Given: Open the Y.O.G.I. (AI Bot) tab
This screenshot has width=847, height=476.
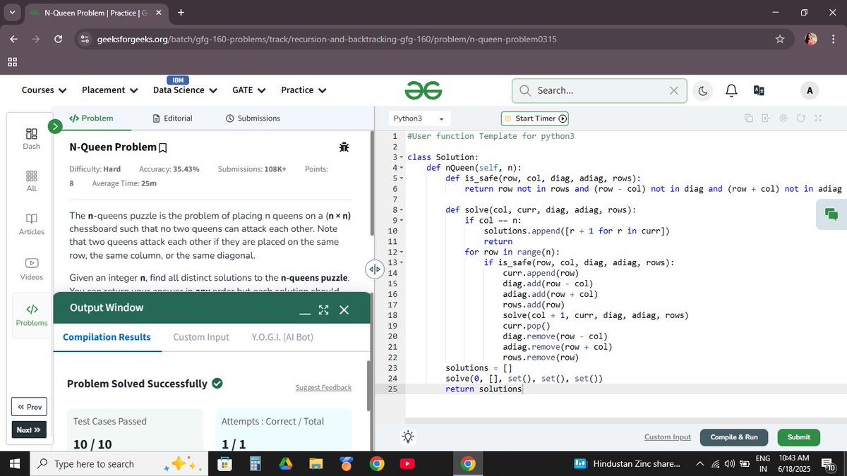Looking at the screenshot, I should 282,337.
